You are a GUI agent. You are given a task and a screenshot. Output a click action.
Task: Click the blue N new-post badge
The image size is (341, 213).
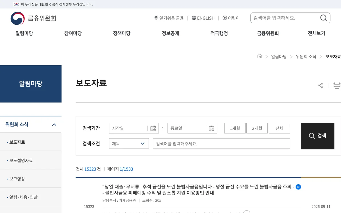pyautogui.click(x=298, y=187)
